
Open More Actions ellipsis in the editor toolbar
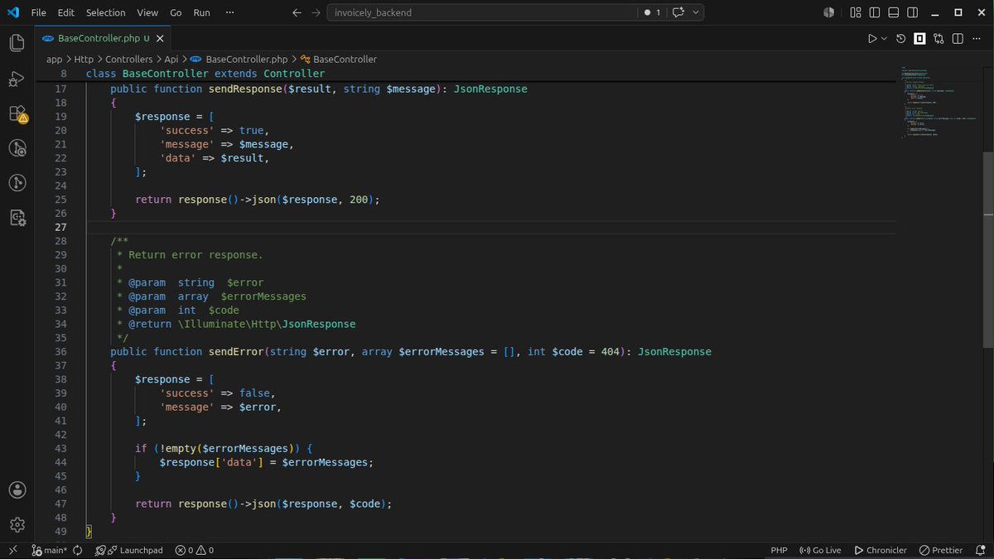click(977, 38)
